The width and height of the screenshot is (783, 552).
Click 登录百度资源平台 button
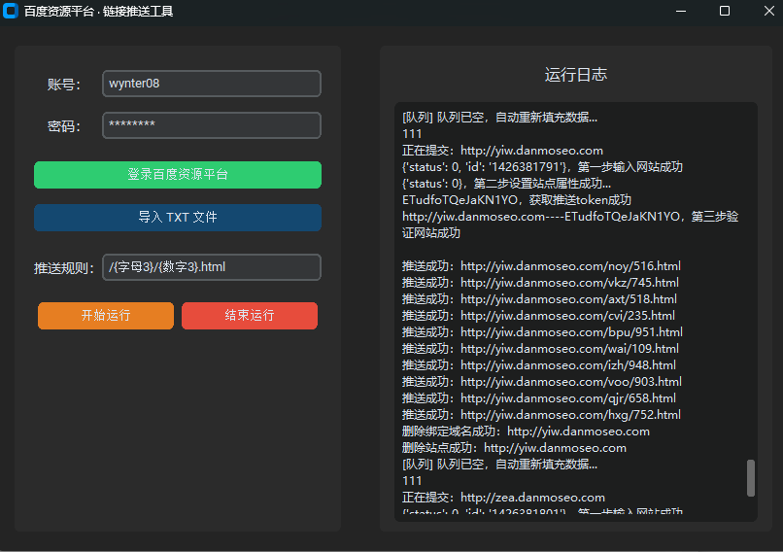pyautogui.click(x=177, y=174)
